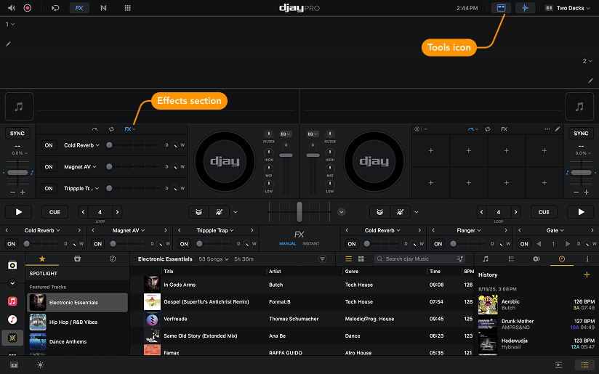Viewport: 599px width, 374px height.
Task: Turn ON the Flanger effect in bottom FX row
Action: tap(438, 243)
